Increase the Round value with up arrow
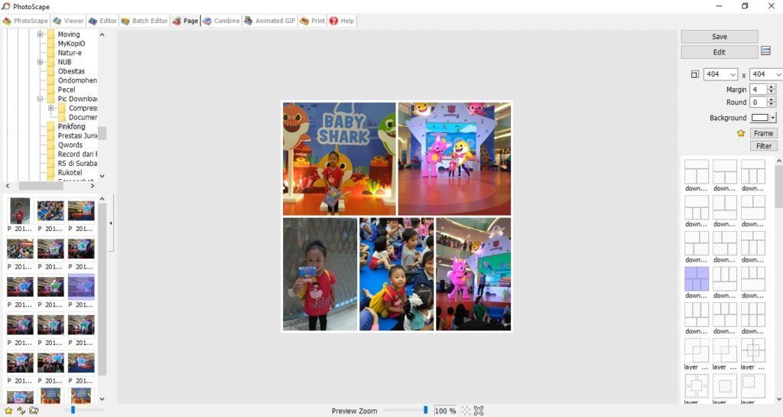The height and width of the screenshot is (417, 783). point(772,99)
